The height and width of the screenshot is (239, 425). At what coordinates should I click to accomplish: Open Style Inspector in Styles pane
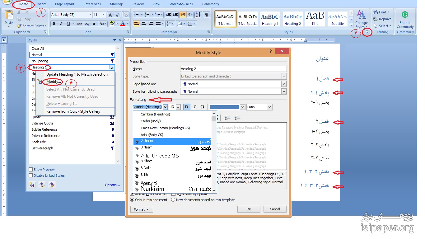(x=42, y=185)
